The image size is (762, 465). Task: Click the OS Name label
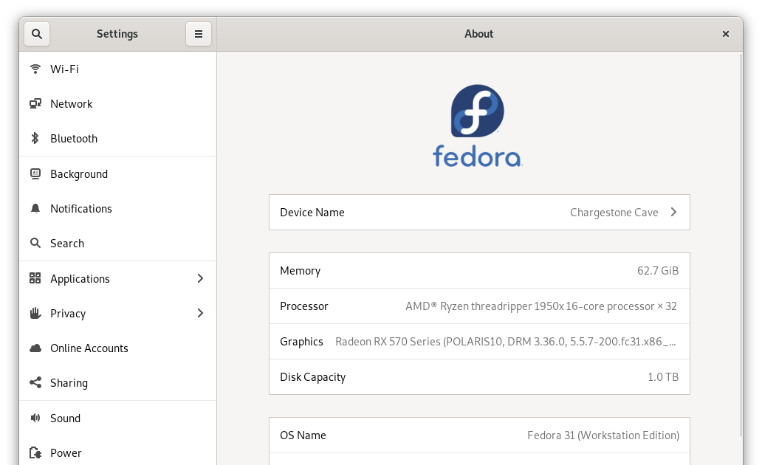(x=303, y=435)
